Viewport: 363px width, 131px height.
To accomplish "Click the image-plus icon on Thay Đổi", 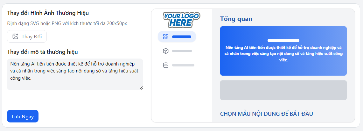I will coord(15,36).
